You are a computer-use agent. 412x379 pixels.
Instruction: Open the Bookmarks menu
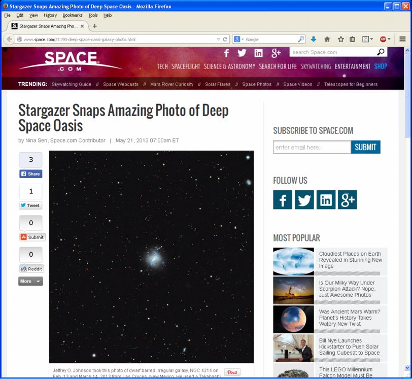pos(72,15)
